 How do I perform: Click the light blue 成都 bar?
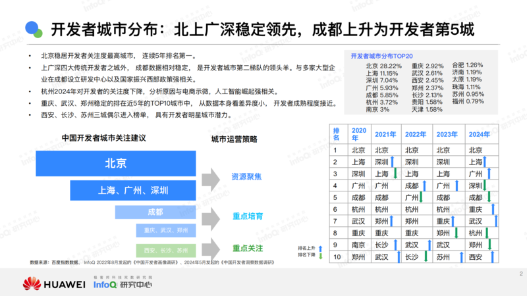point(155,212)
